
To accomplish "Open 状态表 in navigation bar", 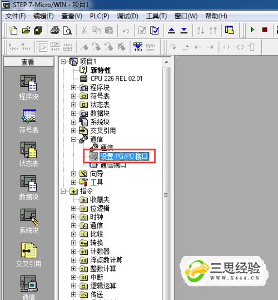I will (29, 155).
